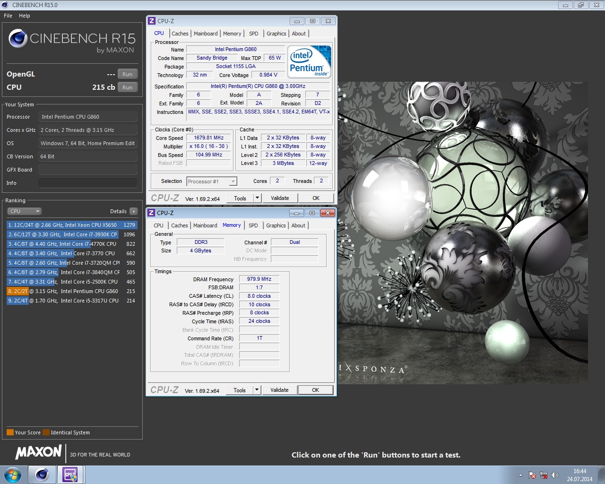Open the CPU ranking type dropdown

pyautogui.click(x=24, y=211)
